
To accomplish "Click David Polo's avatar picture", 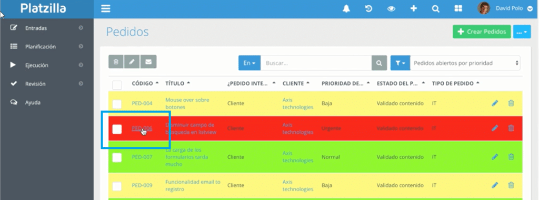I will (x=484, y=8).
